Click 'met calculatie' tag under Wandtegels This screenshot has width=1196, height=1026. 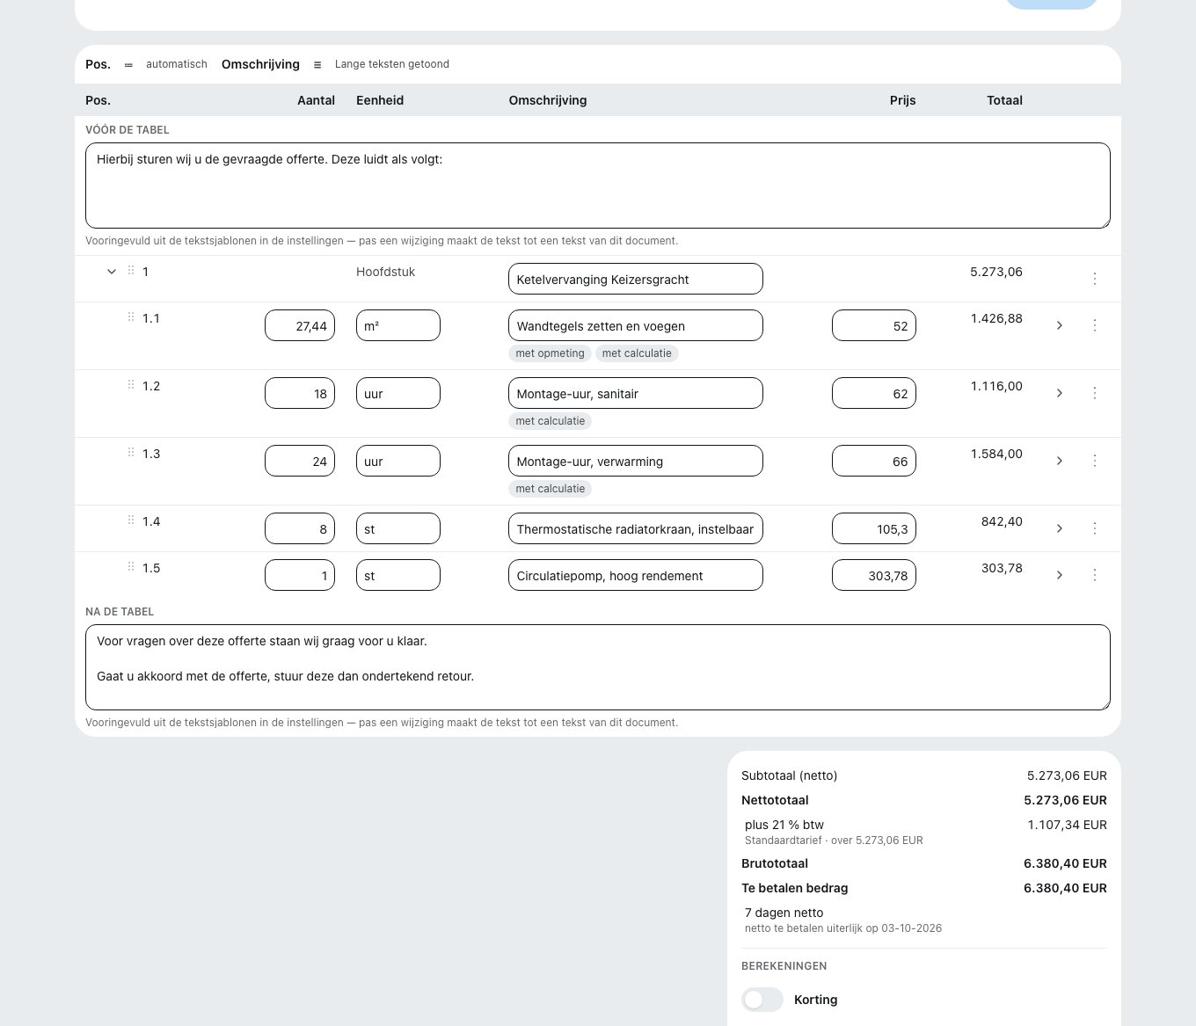(x=637, y=353)
